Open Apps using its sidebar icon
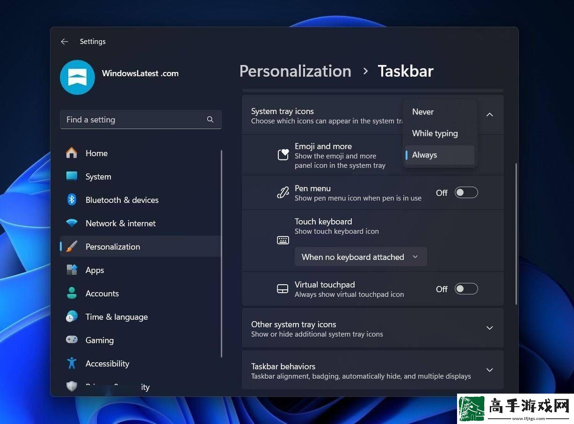574x424 pixels. click(x=72, y=270)
